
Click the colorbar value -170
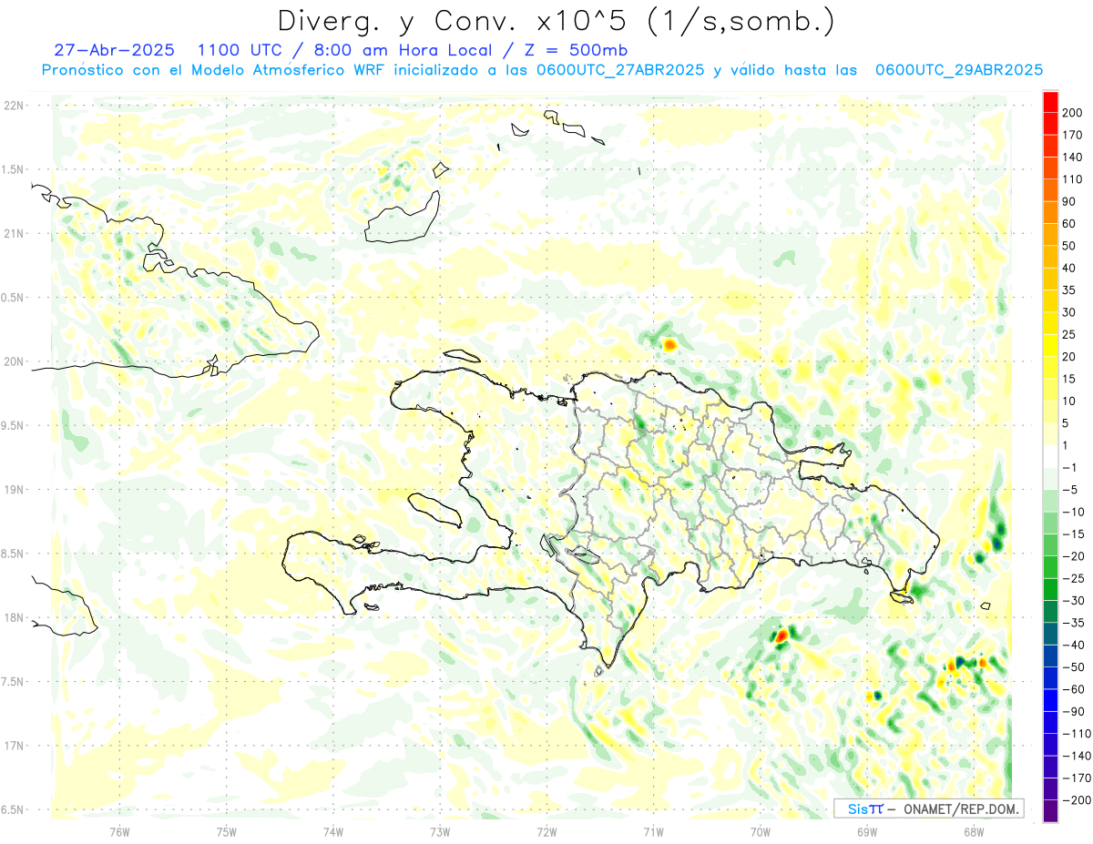click(x=1075, y=778)
